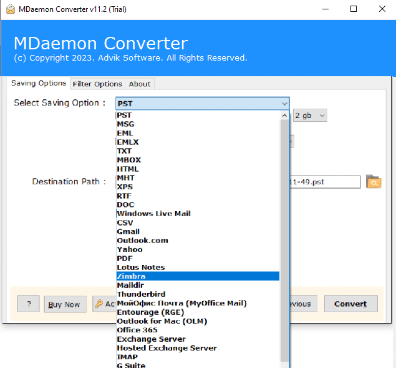
Task: Select Exchange Server option
Action: coord(198,339)
